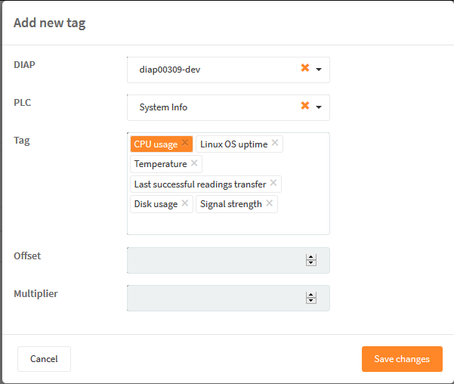
Task: Clear the DIAP selection with orange X
Action: [x=305, y=68]
